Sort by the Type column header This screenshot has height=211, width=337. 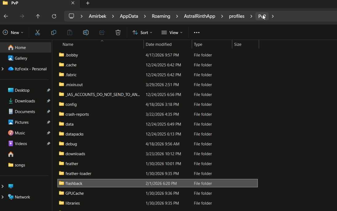coord(212,44)
